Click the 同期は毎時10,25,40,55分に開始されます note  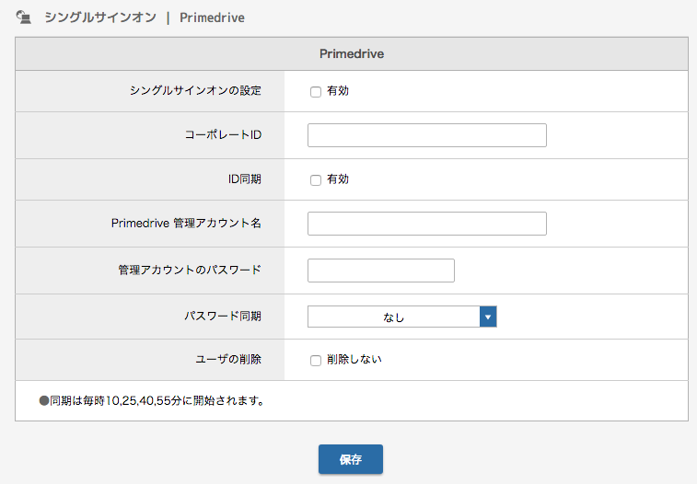coord(152,401)
